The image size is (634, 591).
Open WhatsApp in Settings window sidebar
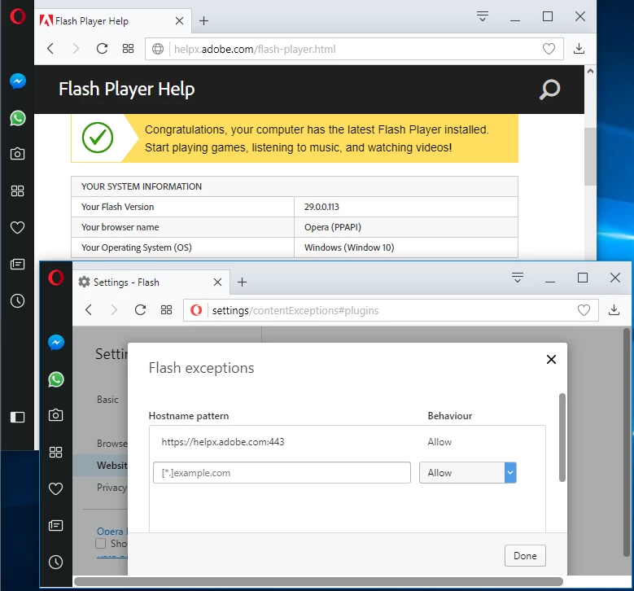pyautogui.click(x=56, y=379)
